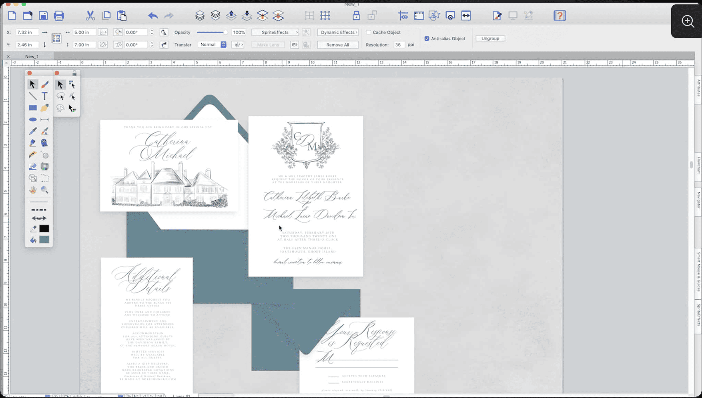Screen dimensions: 702x398
Task: Select the Text tool in the toolbox
Action: point(44,96)
